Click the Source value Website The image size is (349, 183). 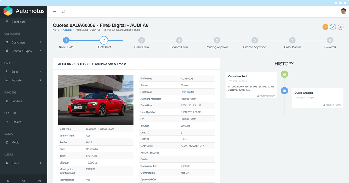click(185, 126)
